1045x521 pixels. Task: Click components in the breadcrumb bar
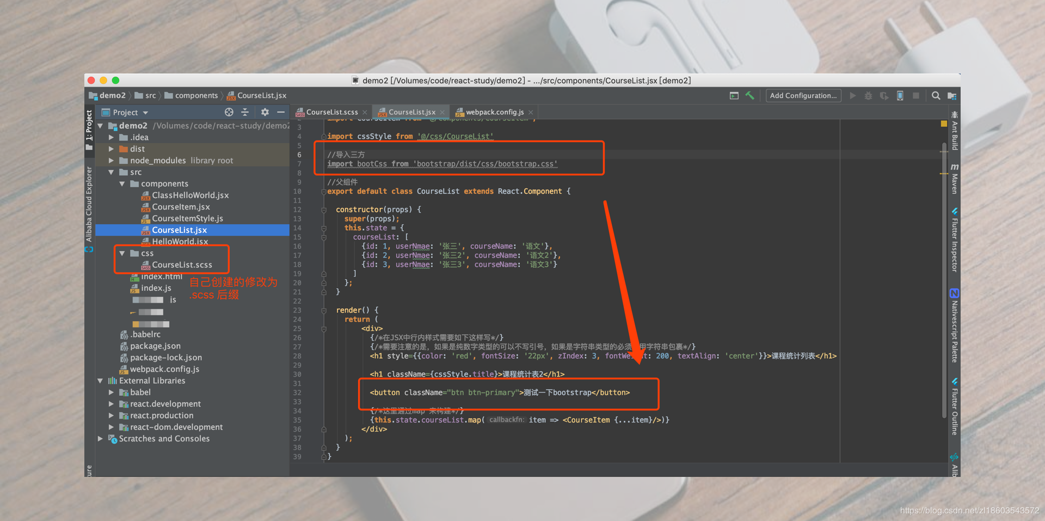191,96
